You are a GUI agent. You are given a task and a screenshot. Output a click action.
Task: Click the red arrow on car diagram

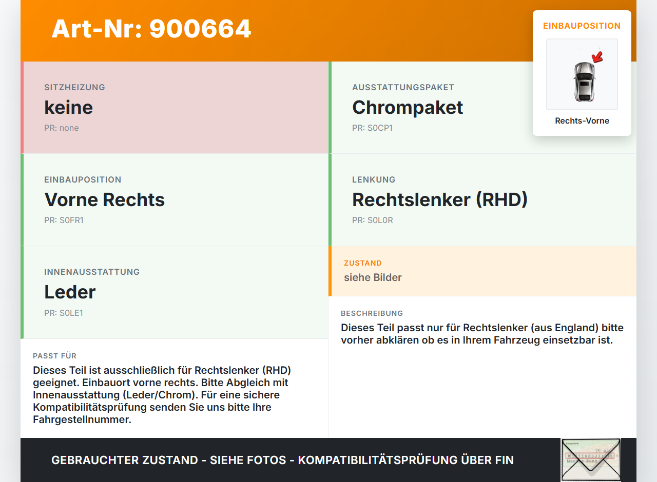pyautogui.click(x=597, y=56)
